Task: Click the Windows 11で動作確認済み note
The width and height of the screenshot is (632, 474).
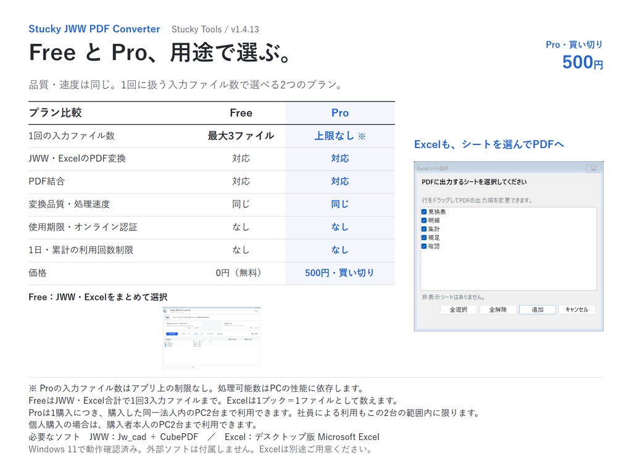Action: (x=201, y=449)
